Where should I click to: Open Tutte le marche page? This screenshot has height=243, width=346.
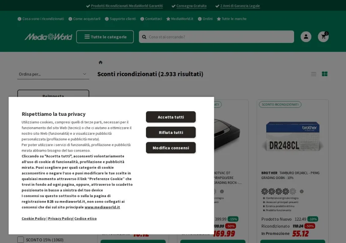click(x=232, y=19)
